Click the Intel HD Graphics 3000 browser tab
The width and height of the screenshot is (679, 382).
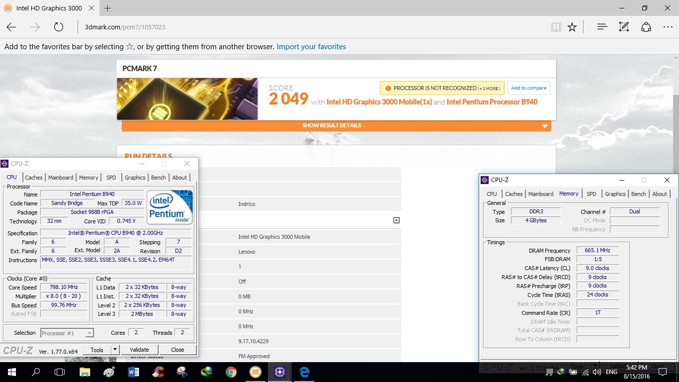49,8
